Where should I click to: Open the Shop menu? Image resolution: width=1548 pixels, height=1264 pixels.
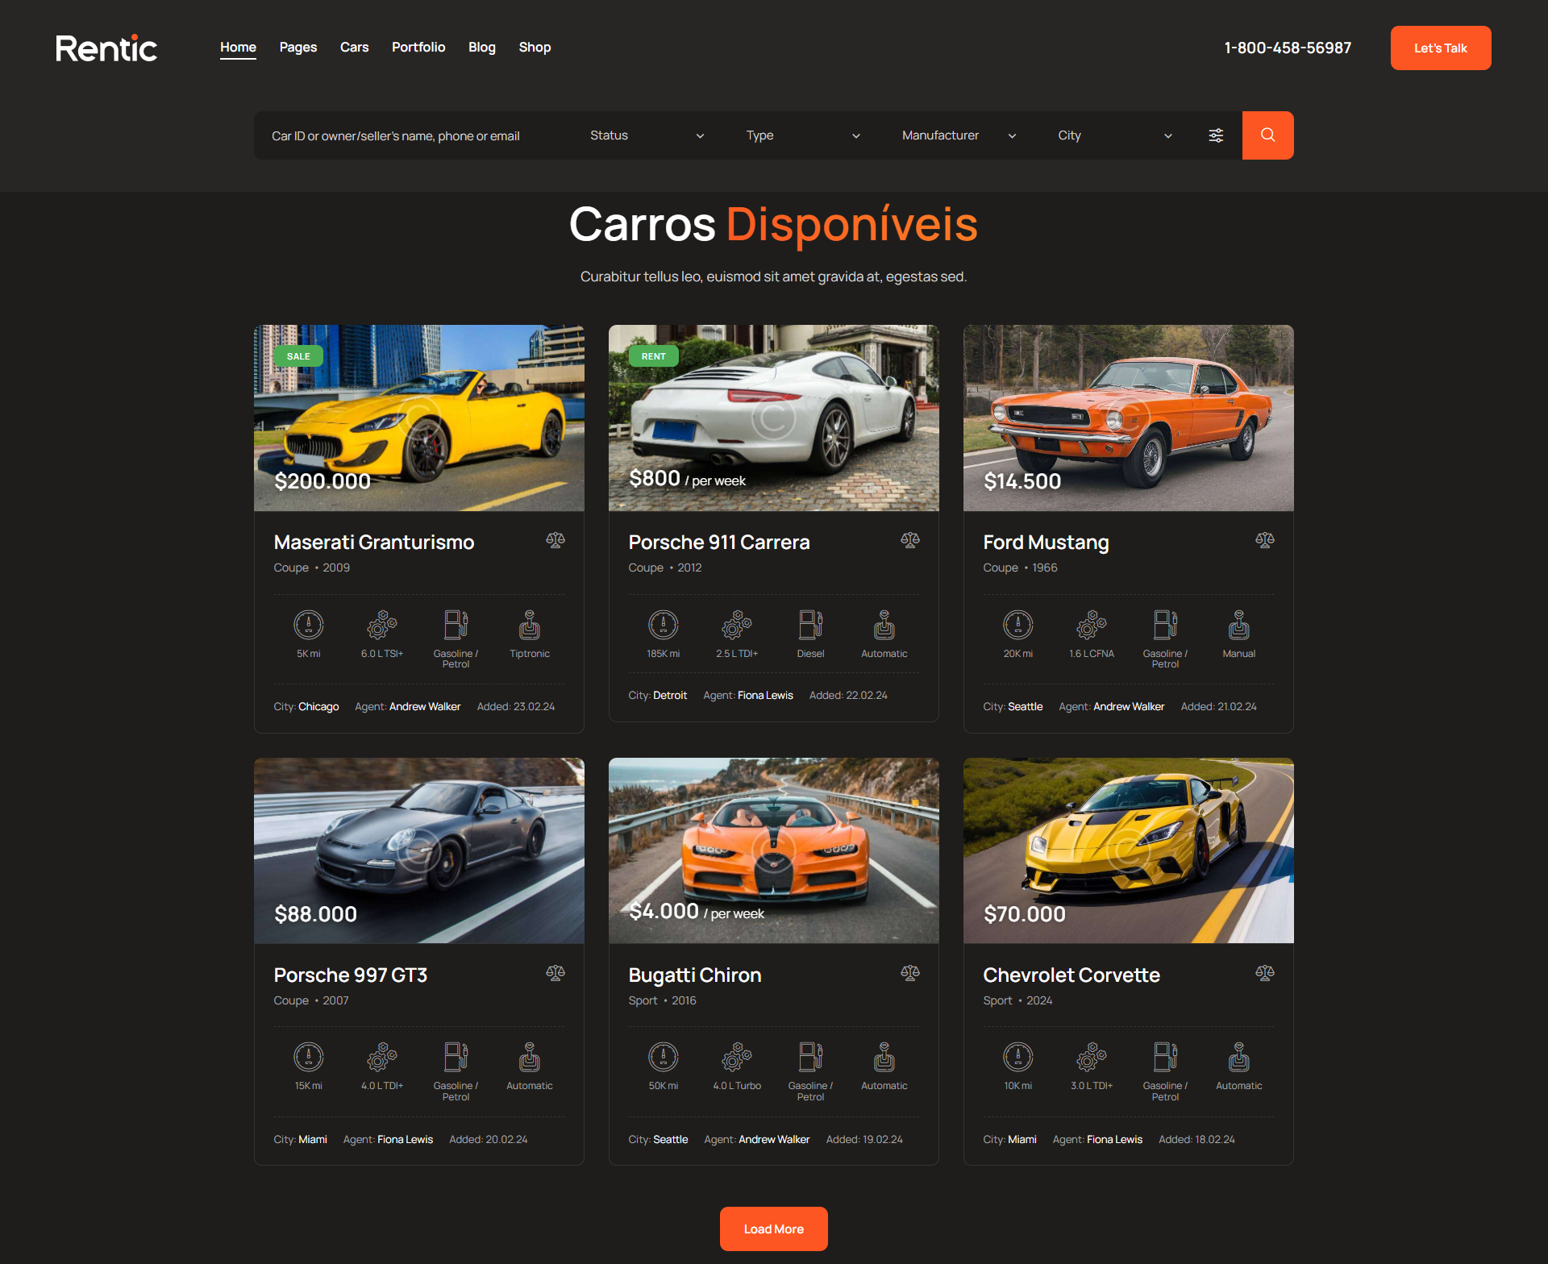535,48
